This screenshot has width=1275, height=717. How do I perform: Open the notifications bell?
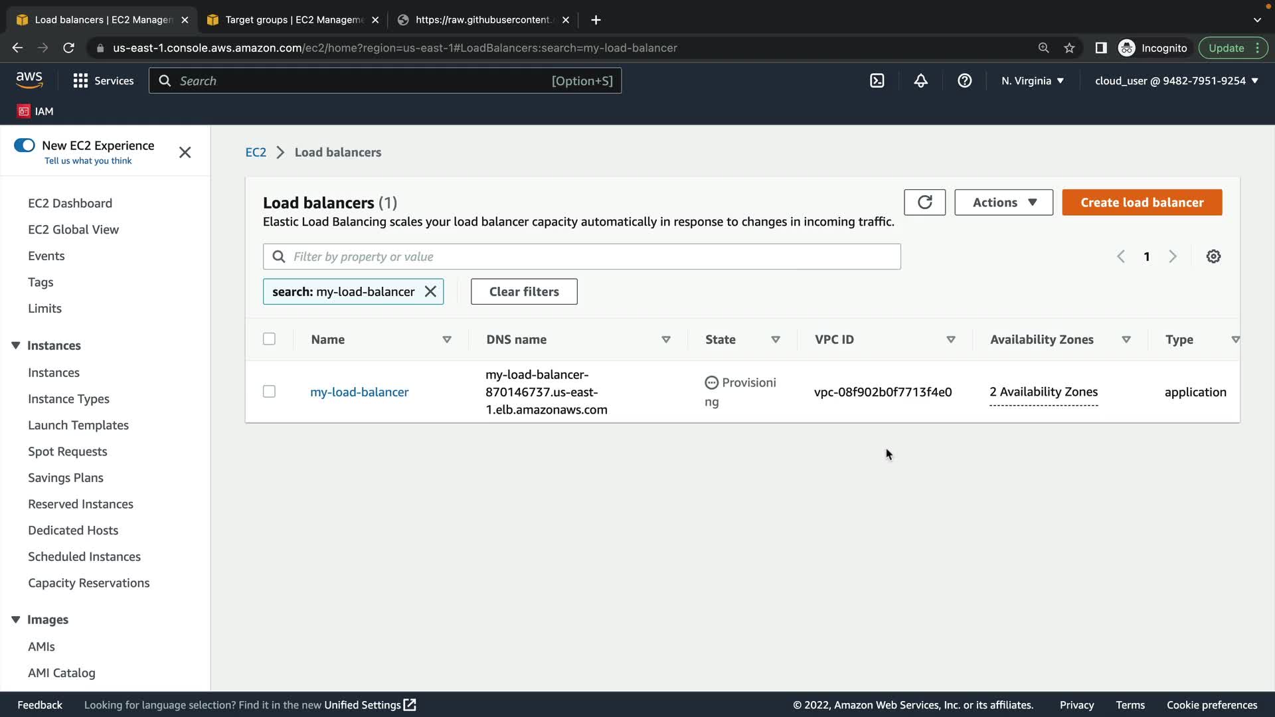coord(920,80)
